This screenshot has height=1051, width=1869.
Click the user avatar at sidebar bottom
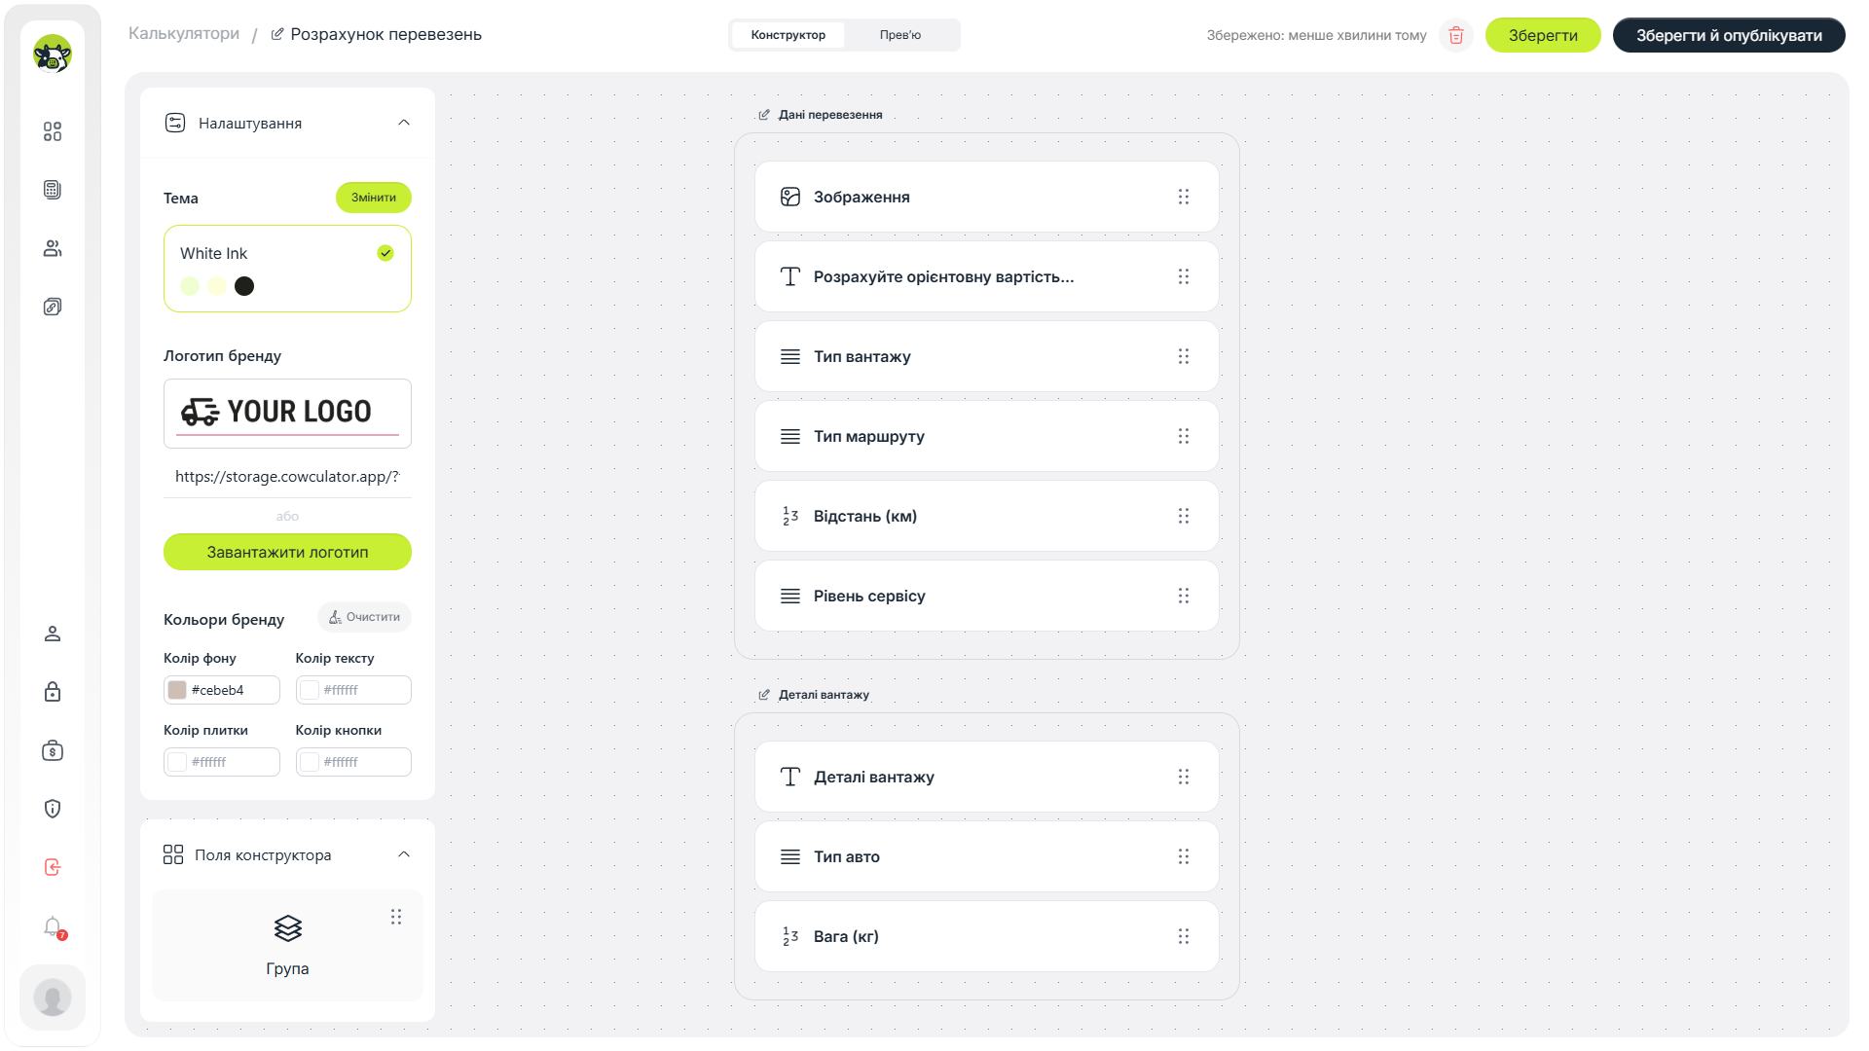click(53, 997)
